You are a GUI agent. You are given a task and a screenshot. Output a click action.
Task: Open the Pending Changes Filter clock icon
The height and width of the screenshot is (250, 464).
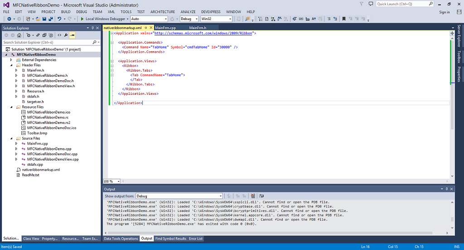[29, 35]
